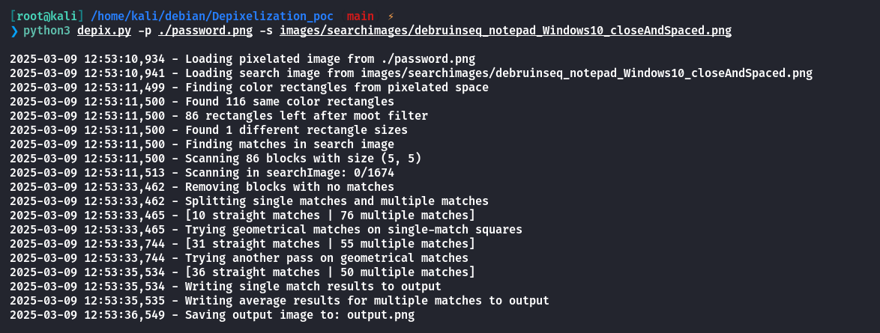Click the python3 command word
This screenshot has height=333, width=880.
(x=46, y=30)
